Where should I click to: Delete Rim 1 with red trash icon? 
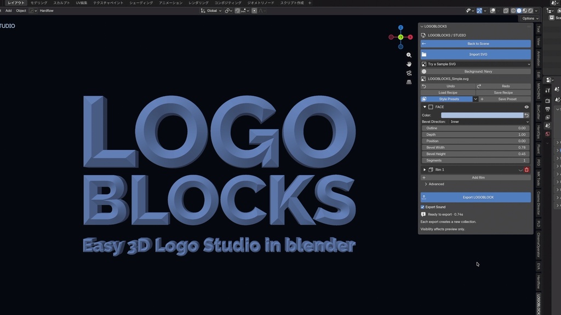526,170
